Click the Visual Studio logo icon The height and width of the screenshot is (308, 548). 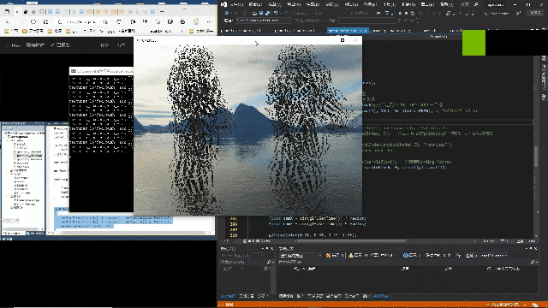click(x=224, y=4)
